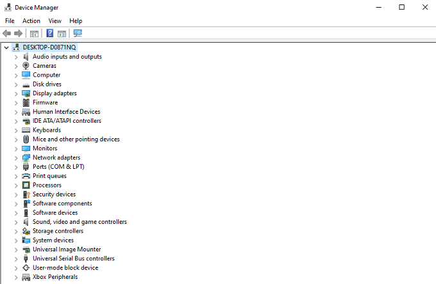Click the Disk drives icon

coord(26,84)
